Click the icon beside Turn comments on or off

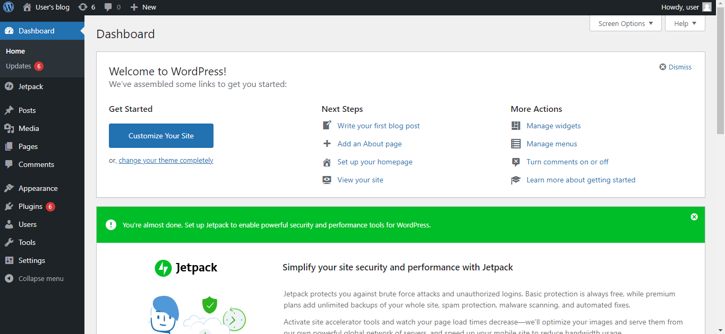(516, 162)
